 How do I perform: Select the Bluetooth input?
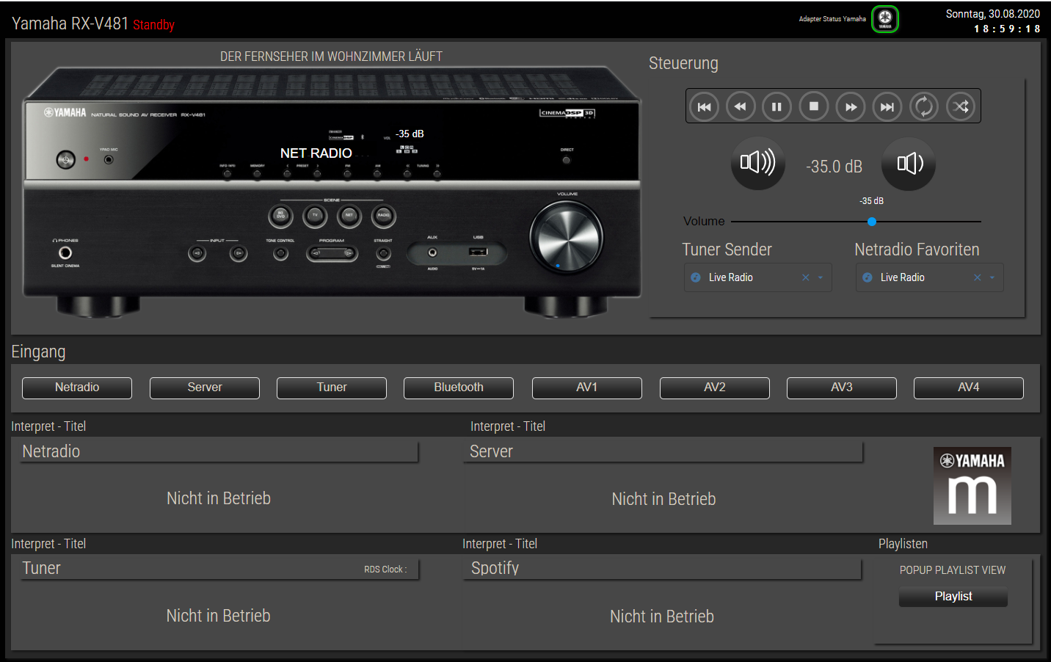(459, 388)
